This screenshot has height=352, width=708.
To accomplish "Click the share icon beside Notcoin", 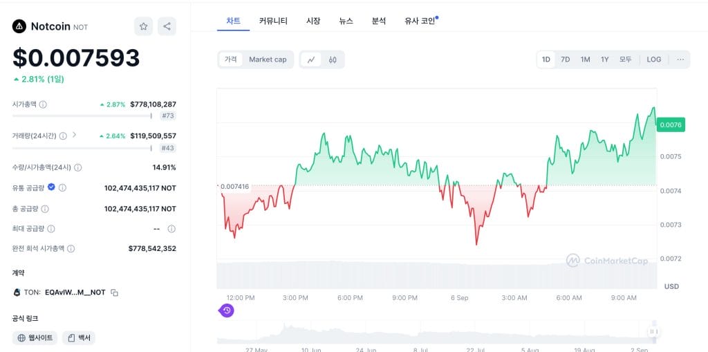I will tap(167, 26).
